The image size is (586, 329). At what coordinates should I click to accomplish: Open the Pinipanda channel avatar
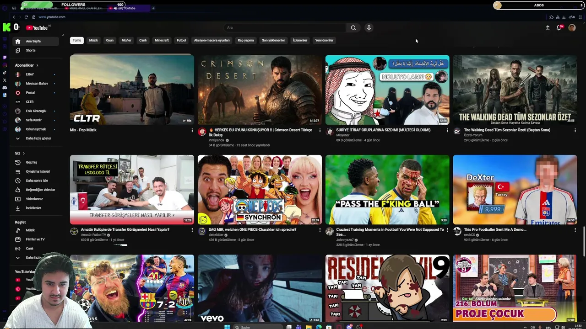202,132
